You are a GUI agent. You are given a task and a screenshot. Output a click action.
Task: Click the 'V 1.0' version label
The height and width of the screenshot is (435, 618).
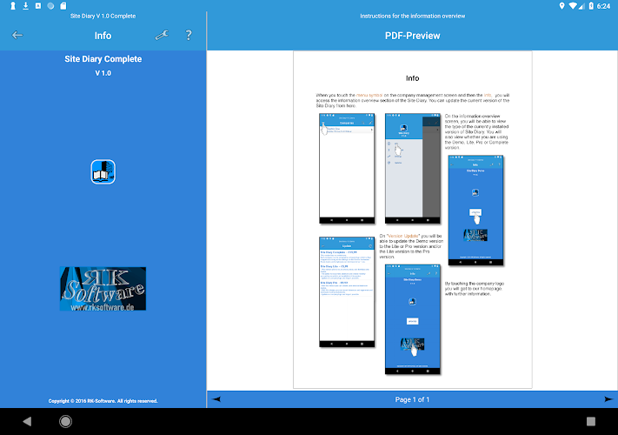tap(103, 73)
